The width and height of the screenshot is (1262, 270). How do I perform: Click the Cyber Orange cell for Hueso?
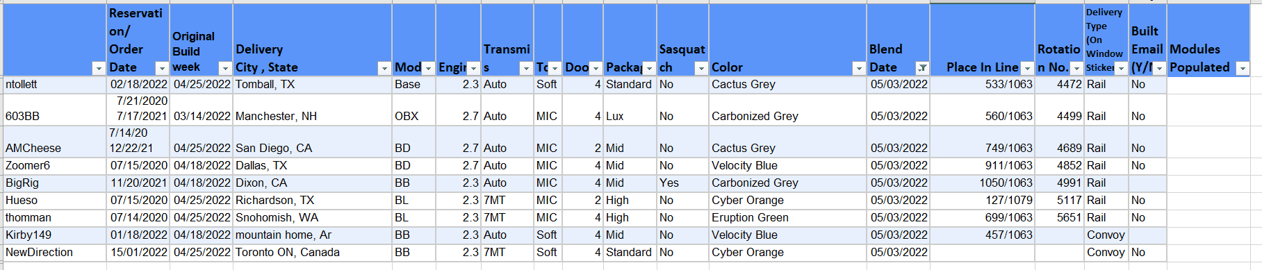787,201
